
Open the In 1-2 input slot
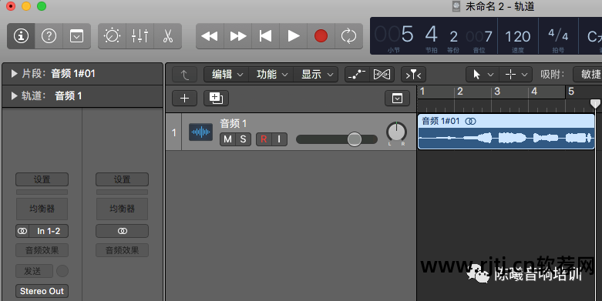click(49, 231)
